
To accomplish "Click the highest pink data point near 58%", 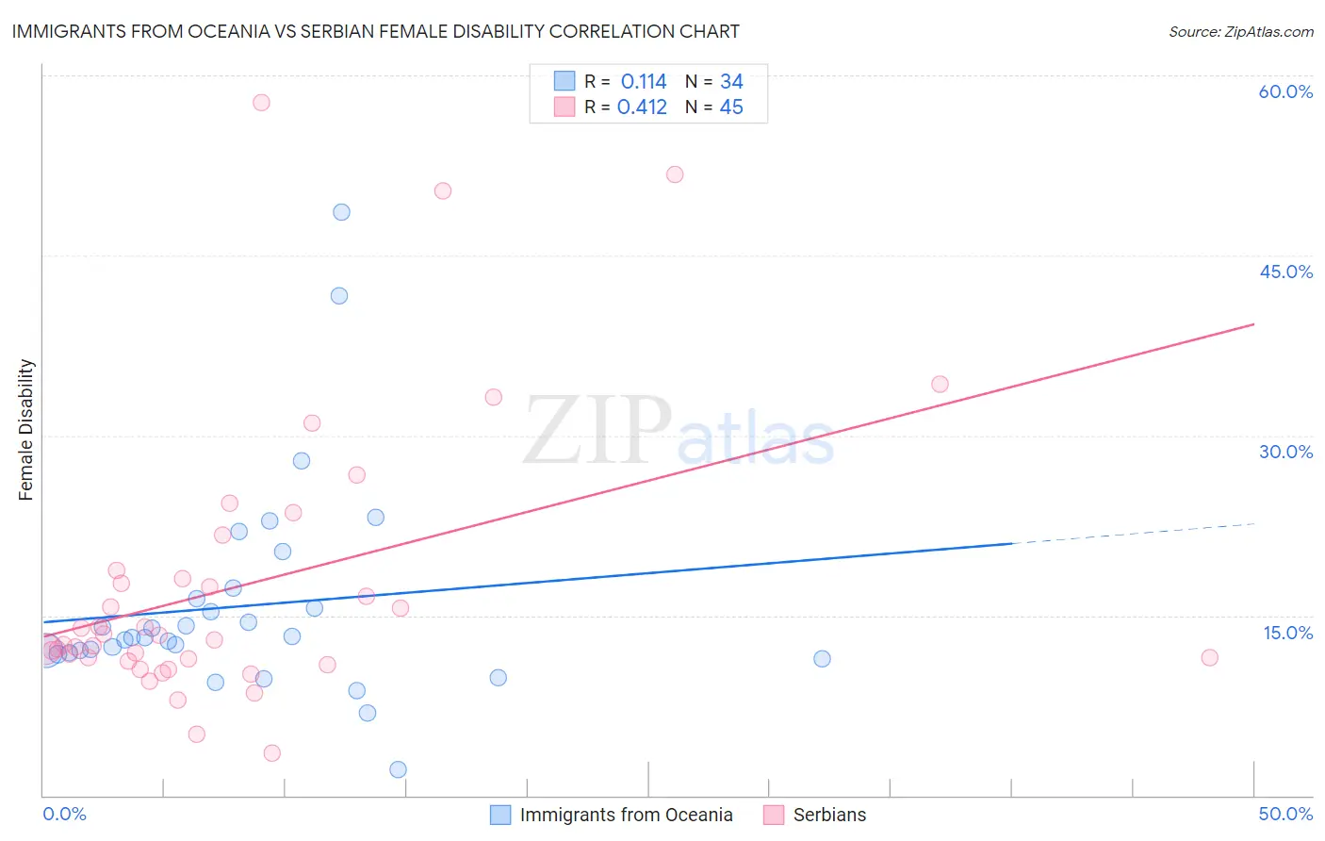I will coord(261,102).
